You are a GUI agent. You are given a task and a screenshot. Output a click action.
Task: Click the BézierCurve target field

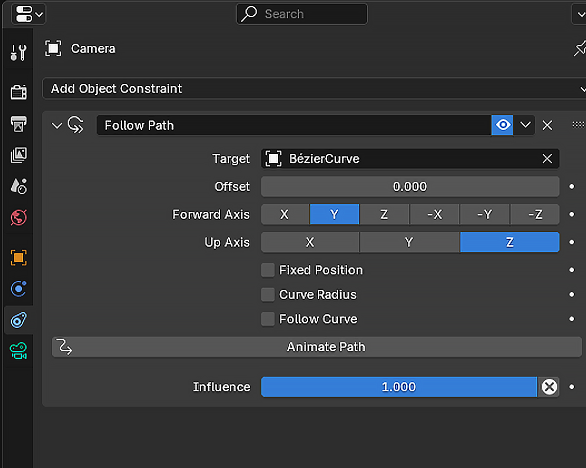(410, 159)
